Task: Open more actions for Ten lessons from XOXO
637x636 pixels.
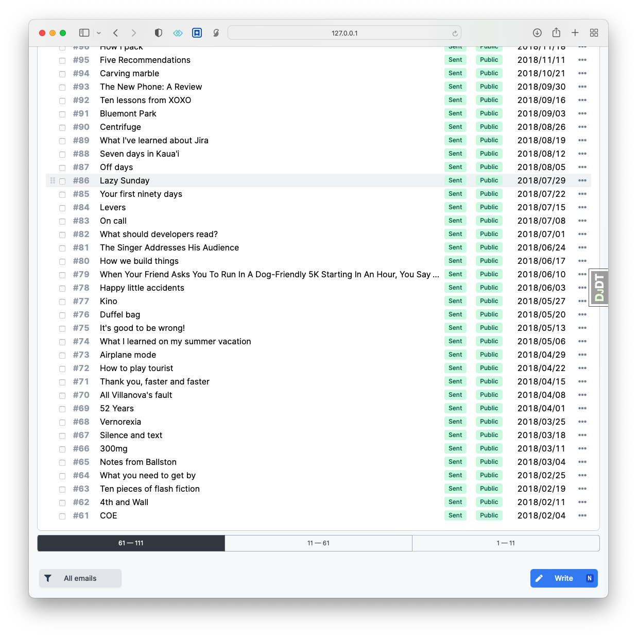Action: click(582, 100)
